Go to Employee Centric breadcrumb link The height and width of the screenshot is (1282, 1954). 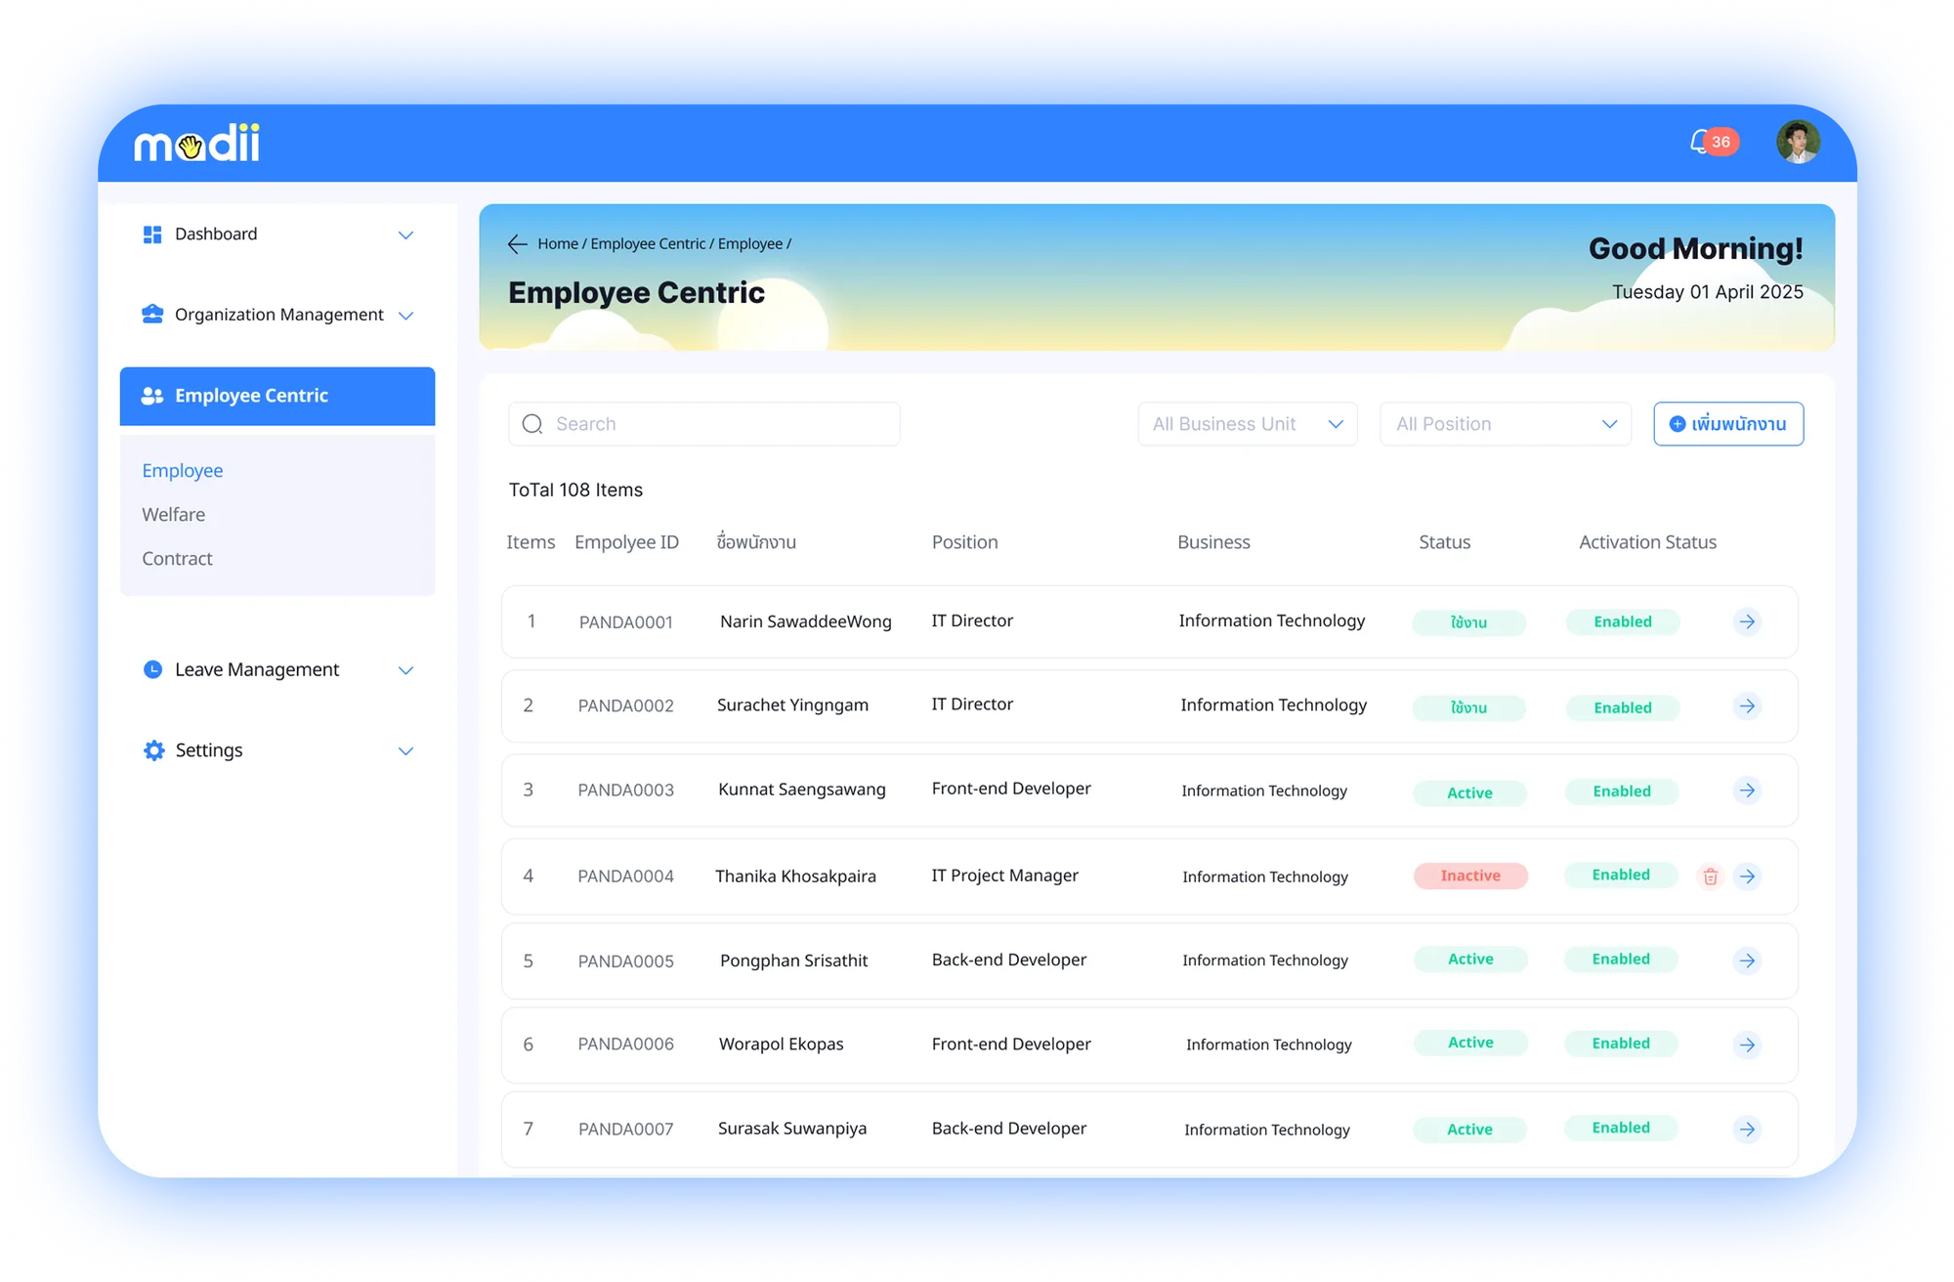click(648, 244)
